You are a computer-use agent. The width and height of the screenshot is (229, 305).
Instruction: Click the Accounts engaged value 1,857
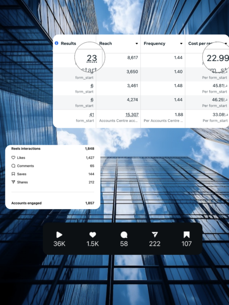point(90,203)
